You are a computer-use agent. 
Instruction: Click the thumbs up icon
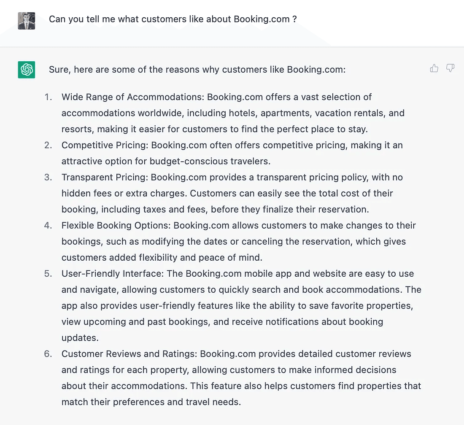click(x=434, y=68)
